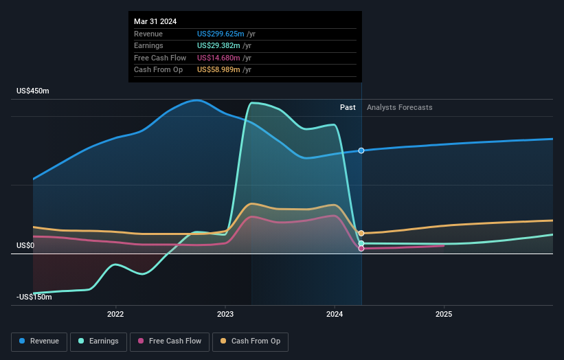564x360 pixels.
Task: Click the US$14.680m free cash flow value
Action: pos(218,58)
